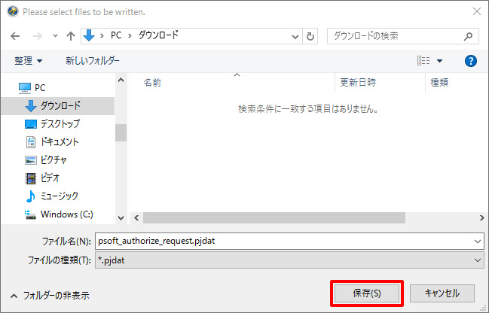
Task: Expand the file type *.pjdat dropdown
Action: click(x=477, y=259)
